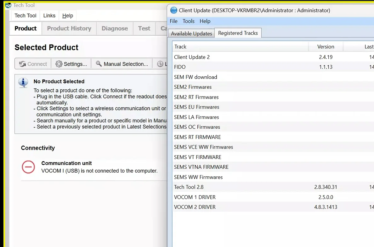The width and height of the screenshot is (374, 247).
Task: Click version 4.8.3.1413 cell
Action: pyautogui.click(x=326, y=207)
